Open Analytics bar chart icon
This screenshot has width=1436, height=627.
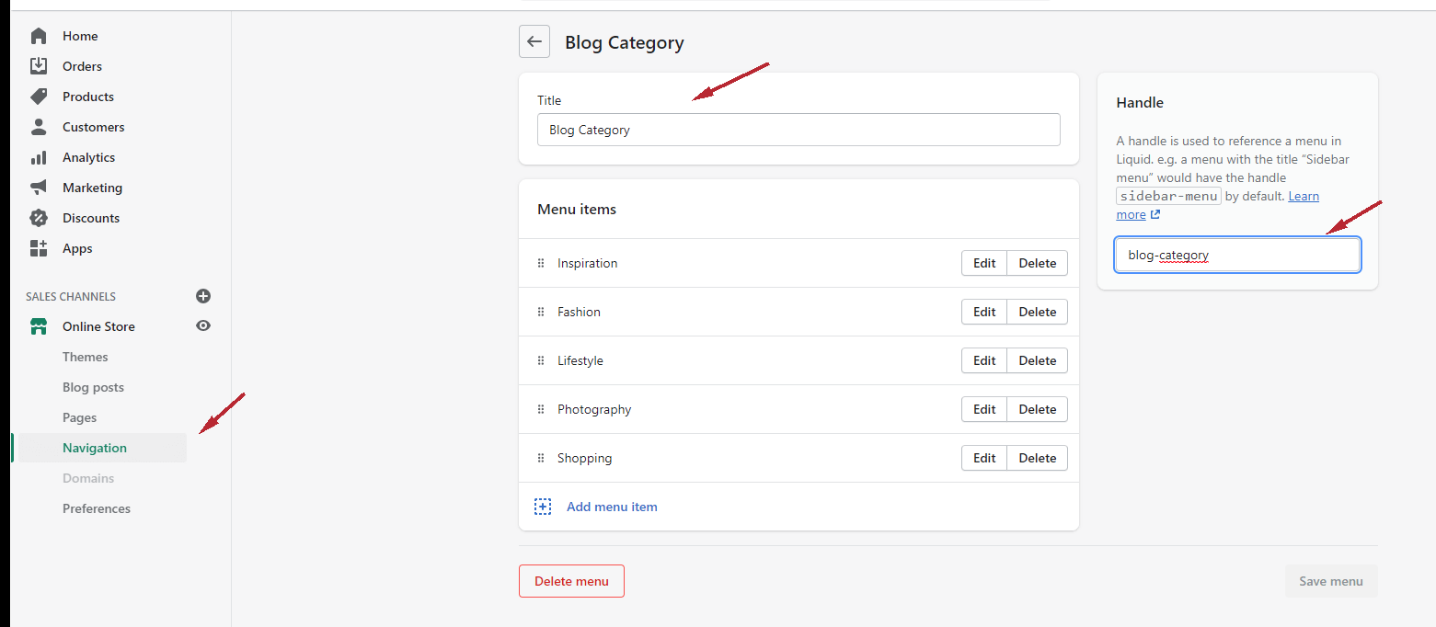click(39, 157)
